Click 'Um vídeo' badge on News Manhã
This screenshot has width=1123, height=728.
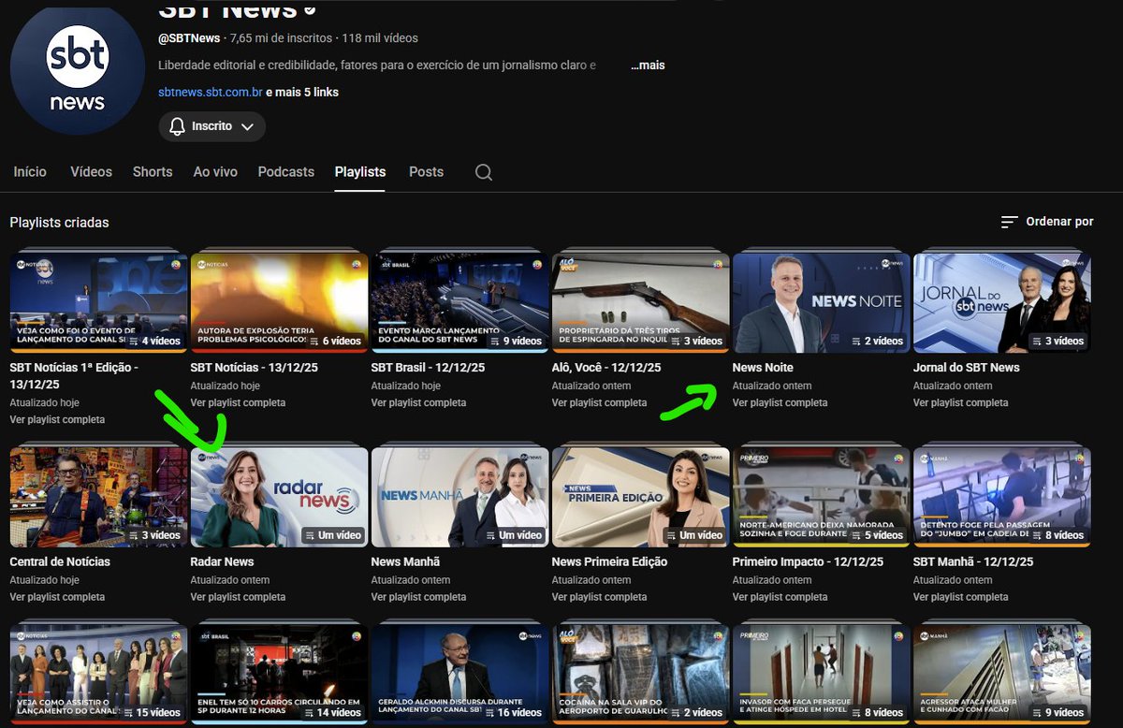pyautogui.click(x=514, y=535)
